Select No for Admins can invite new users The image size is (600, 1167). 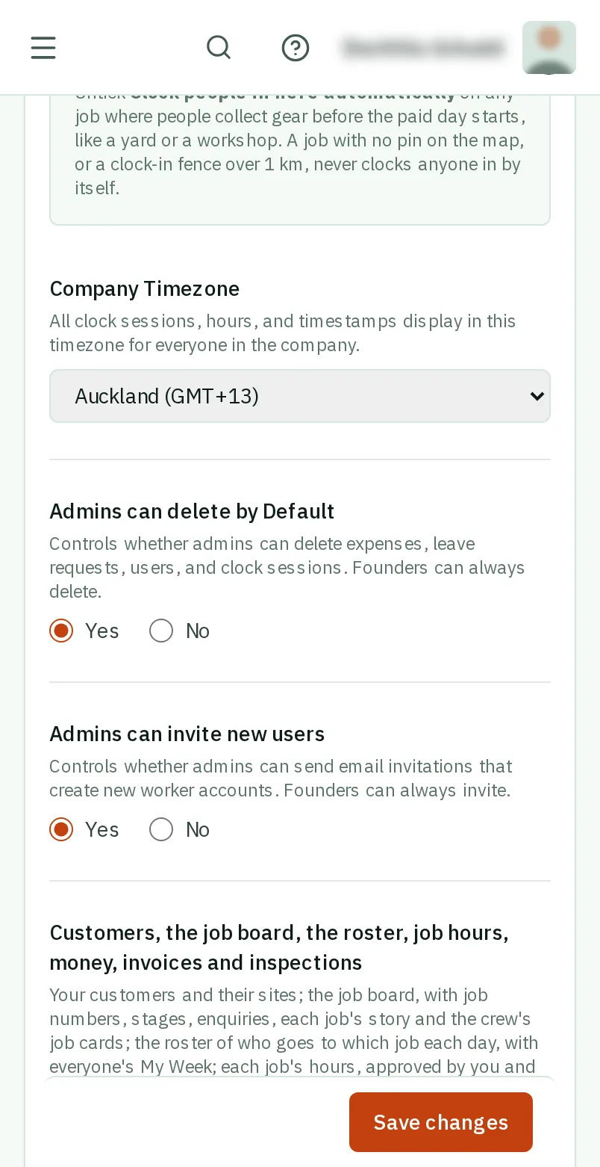[x=161, y=829]
